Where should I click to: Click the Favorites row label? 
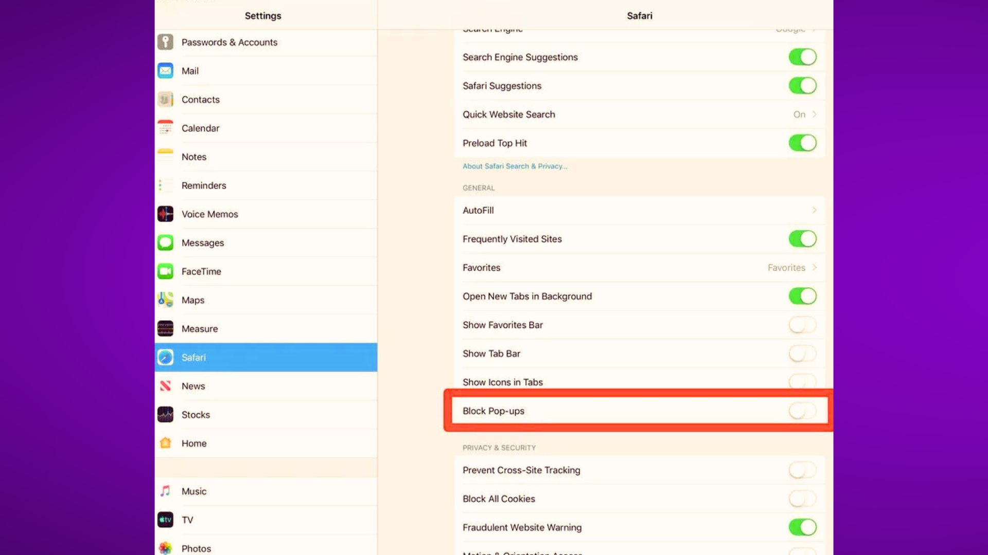click(481, 268)
